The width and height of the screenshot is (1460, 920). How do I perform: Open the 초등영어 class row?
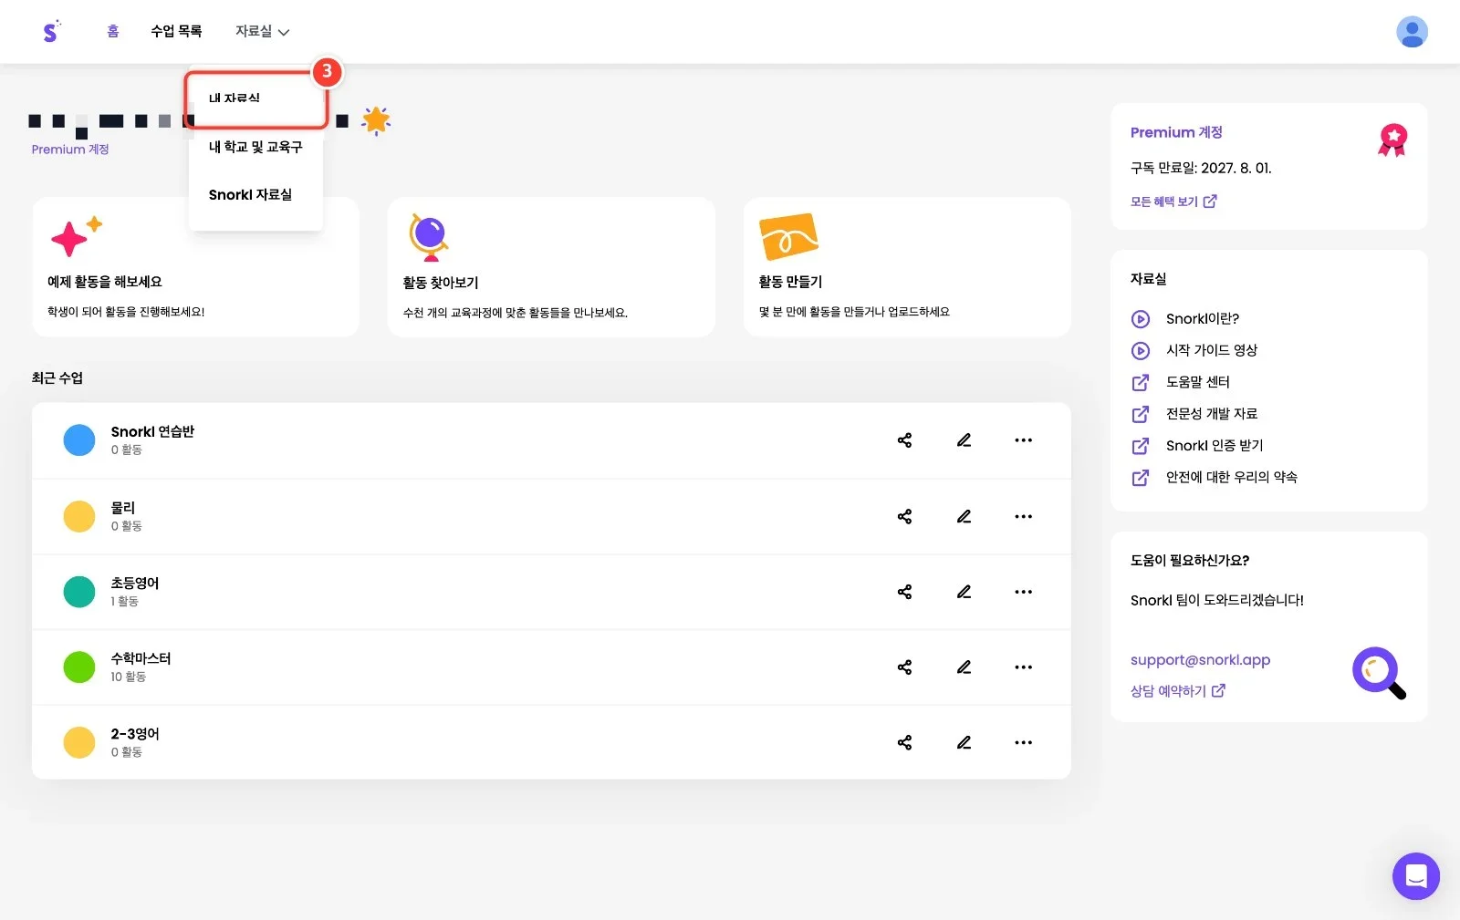pos(551,592)
